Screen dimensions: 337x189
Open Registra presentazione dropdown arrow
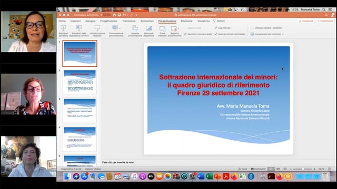(179, 28)
